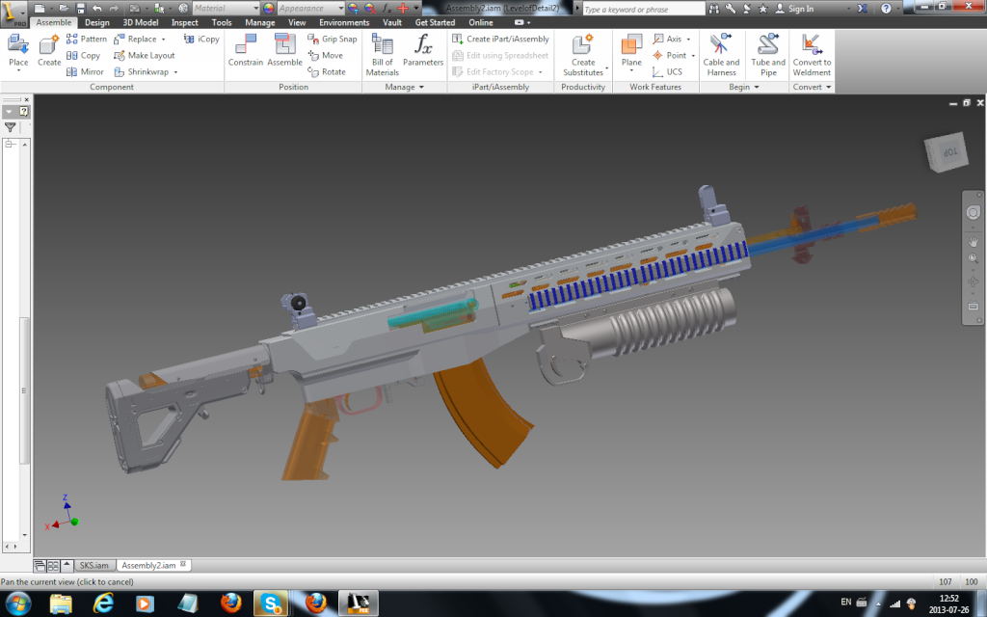Go to the View ribbon tab
987x617 pixels.
coord(297,23)
